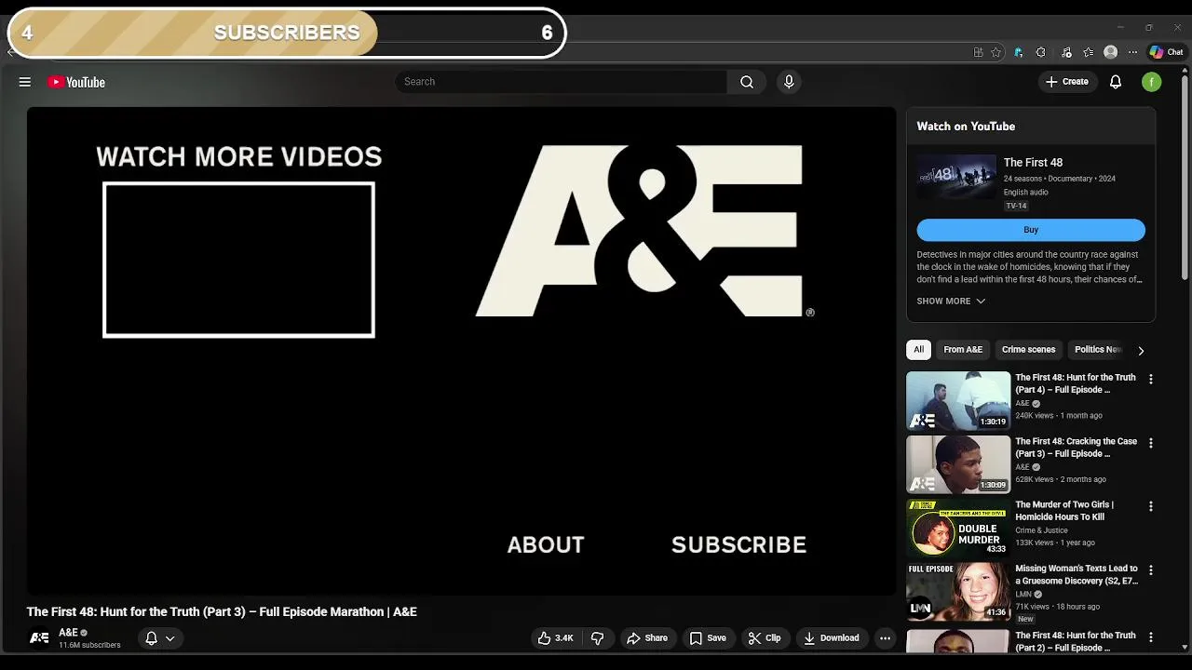Expand notification options chevron next to bell

coord(169,638)
